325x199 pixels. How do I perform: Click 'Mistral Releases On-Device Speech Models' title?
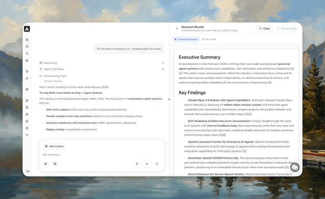pos(216,174)
